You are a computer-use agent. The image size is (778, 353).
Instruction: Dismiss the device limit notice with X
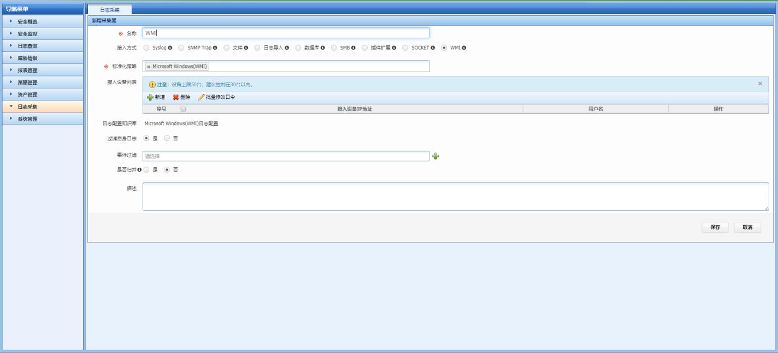coord(760,84)
